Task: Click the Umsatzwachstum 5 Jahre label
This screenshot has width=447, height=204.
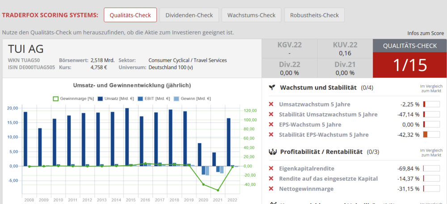Action: point(314,104)
